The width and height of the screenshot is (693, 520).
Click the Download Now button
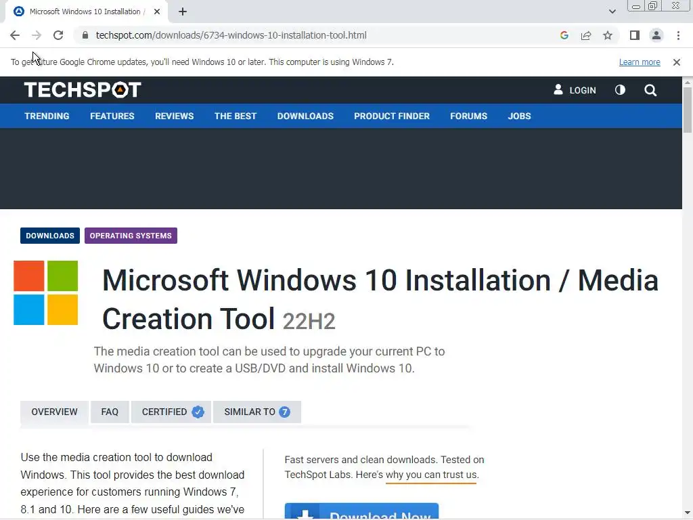361,511
